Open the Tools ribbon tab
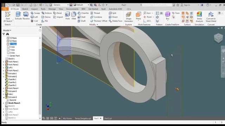 click(x=43, y=9)
